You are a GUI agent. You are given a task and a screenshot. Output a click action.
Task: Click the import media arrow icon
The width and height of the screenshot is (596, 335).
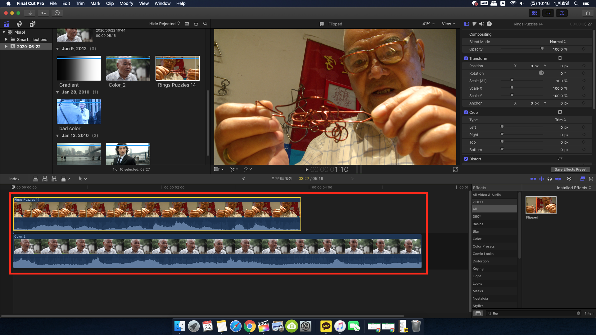point(30,13)
